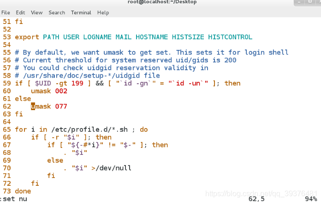Click the comment starting "# By default"
Image resolution: width=321 pixels, height=202 pixels.
152,53
